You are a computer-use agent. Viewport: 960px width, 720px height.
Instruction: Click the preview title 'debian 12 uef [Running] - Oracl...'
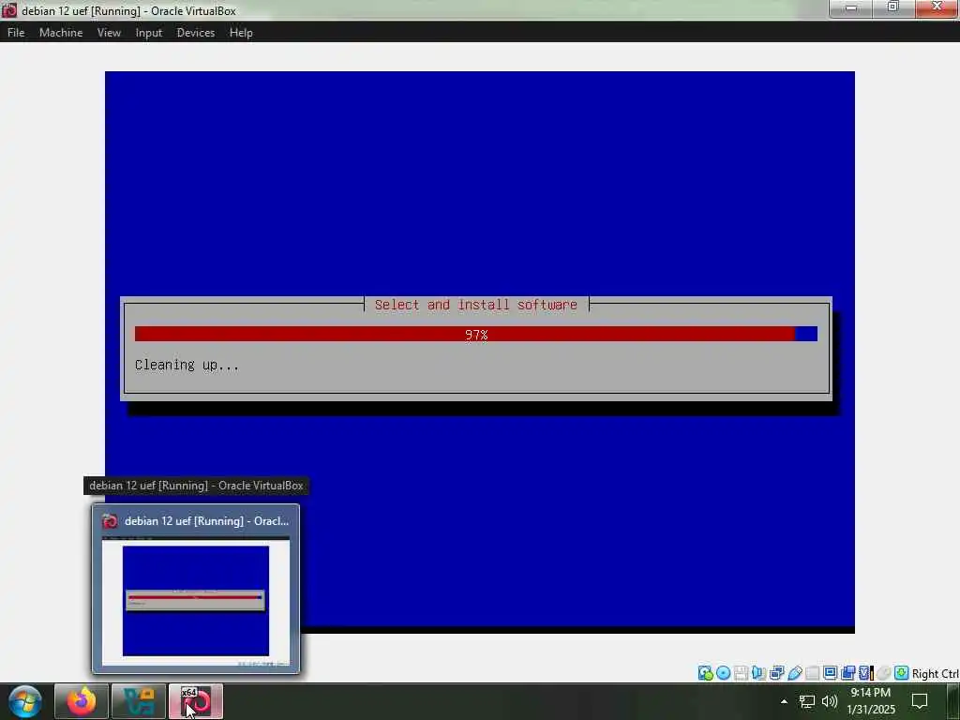(206, 521)
